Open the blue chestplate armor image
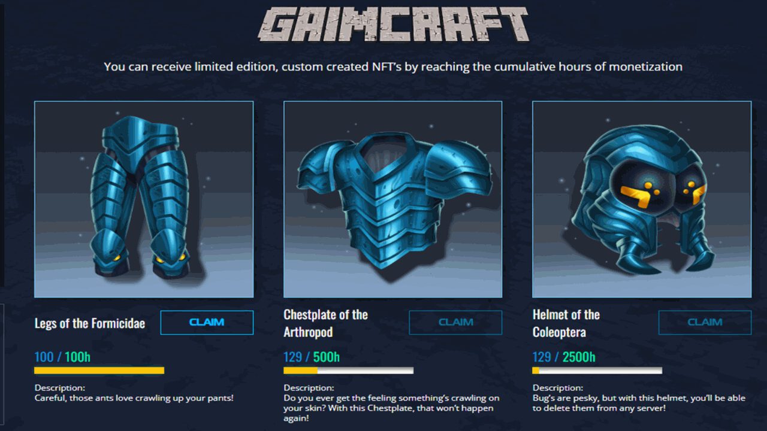 (392, 199)
